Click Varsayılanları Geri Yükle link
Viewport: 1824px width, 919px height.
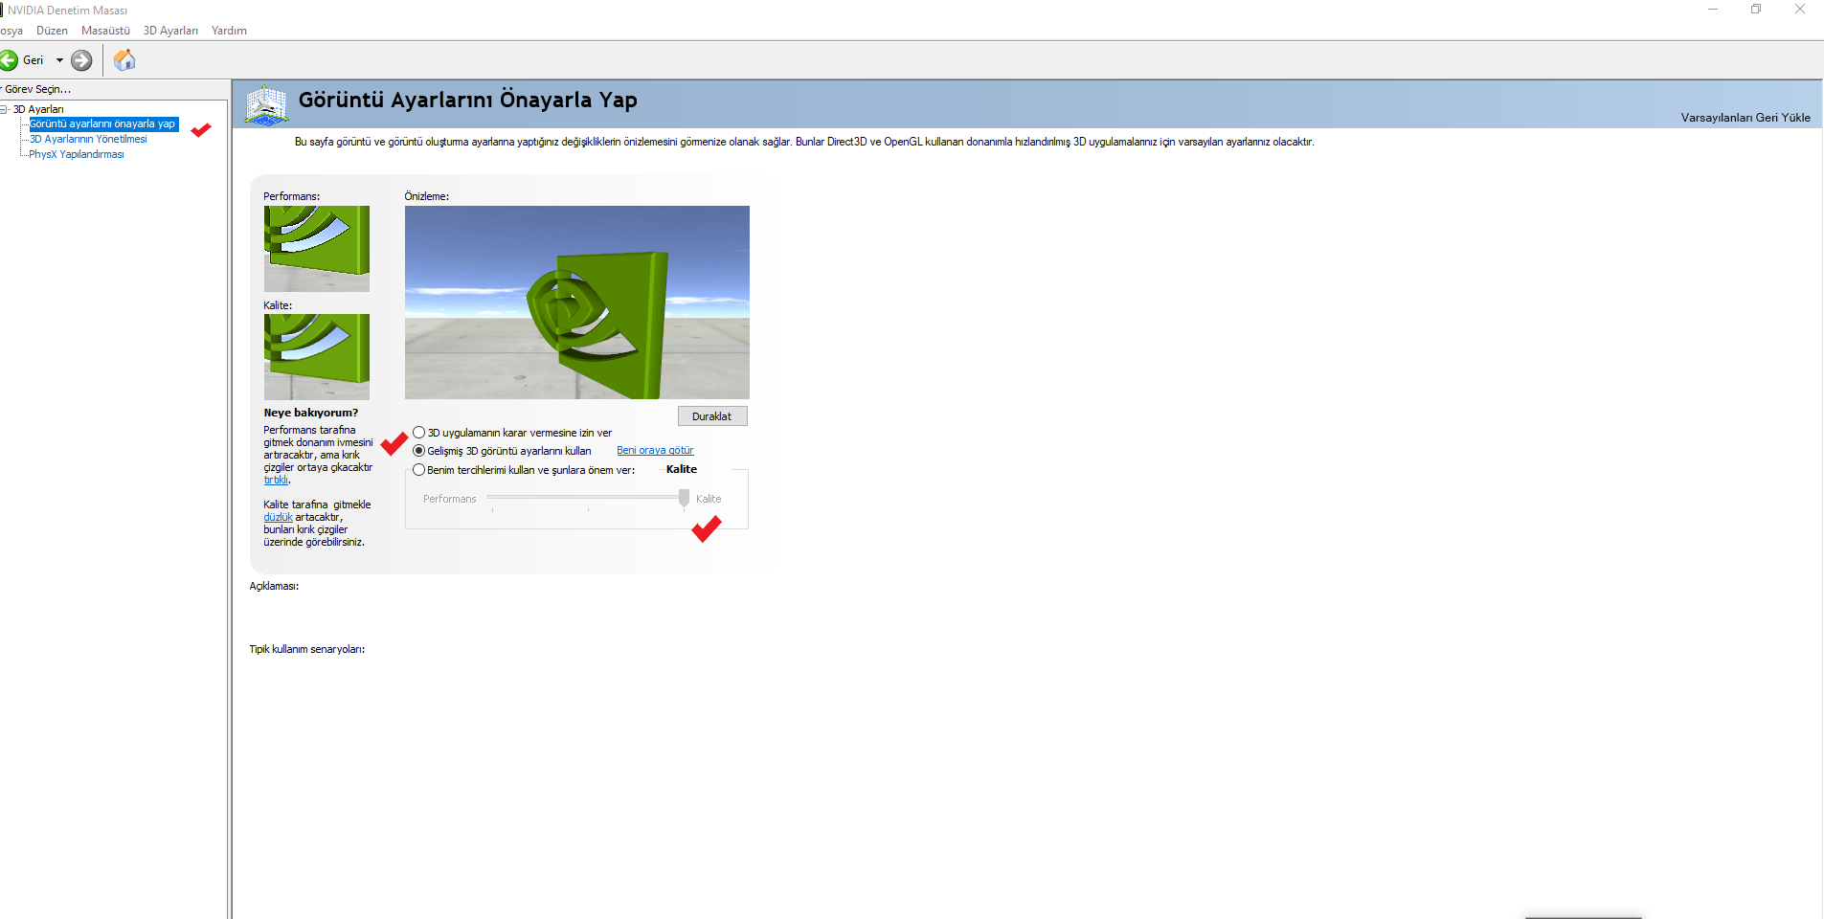click(x=1745, y=118)
